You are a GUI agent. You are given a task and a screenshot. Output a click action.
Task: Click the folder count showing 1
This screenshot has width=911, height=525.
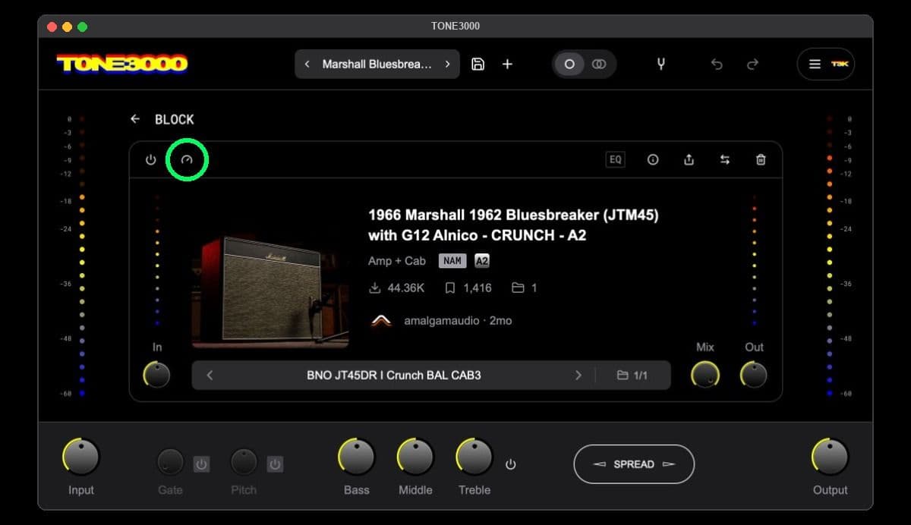click(525, 288)
